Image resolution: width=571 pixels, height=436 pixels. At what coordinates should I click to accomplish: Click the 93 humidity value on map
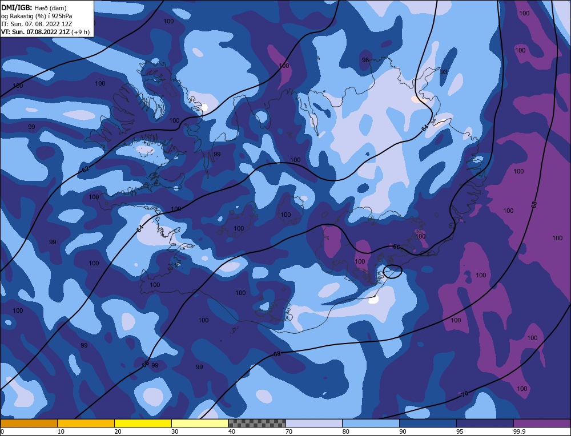click(444, 72)
